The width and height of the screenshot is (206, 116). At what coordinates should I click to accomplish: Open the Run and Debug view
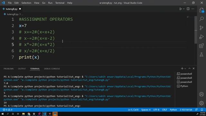[201, 37]
